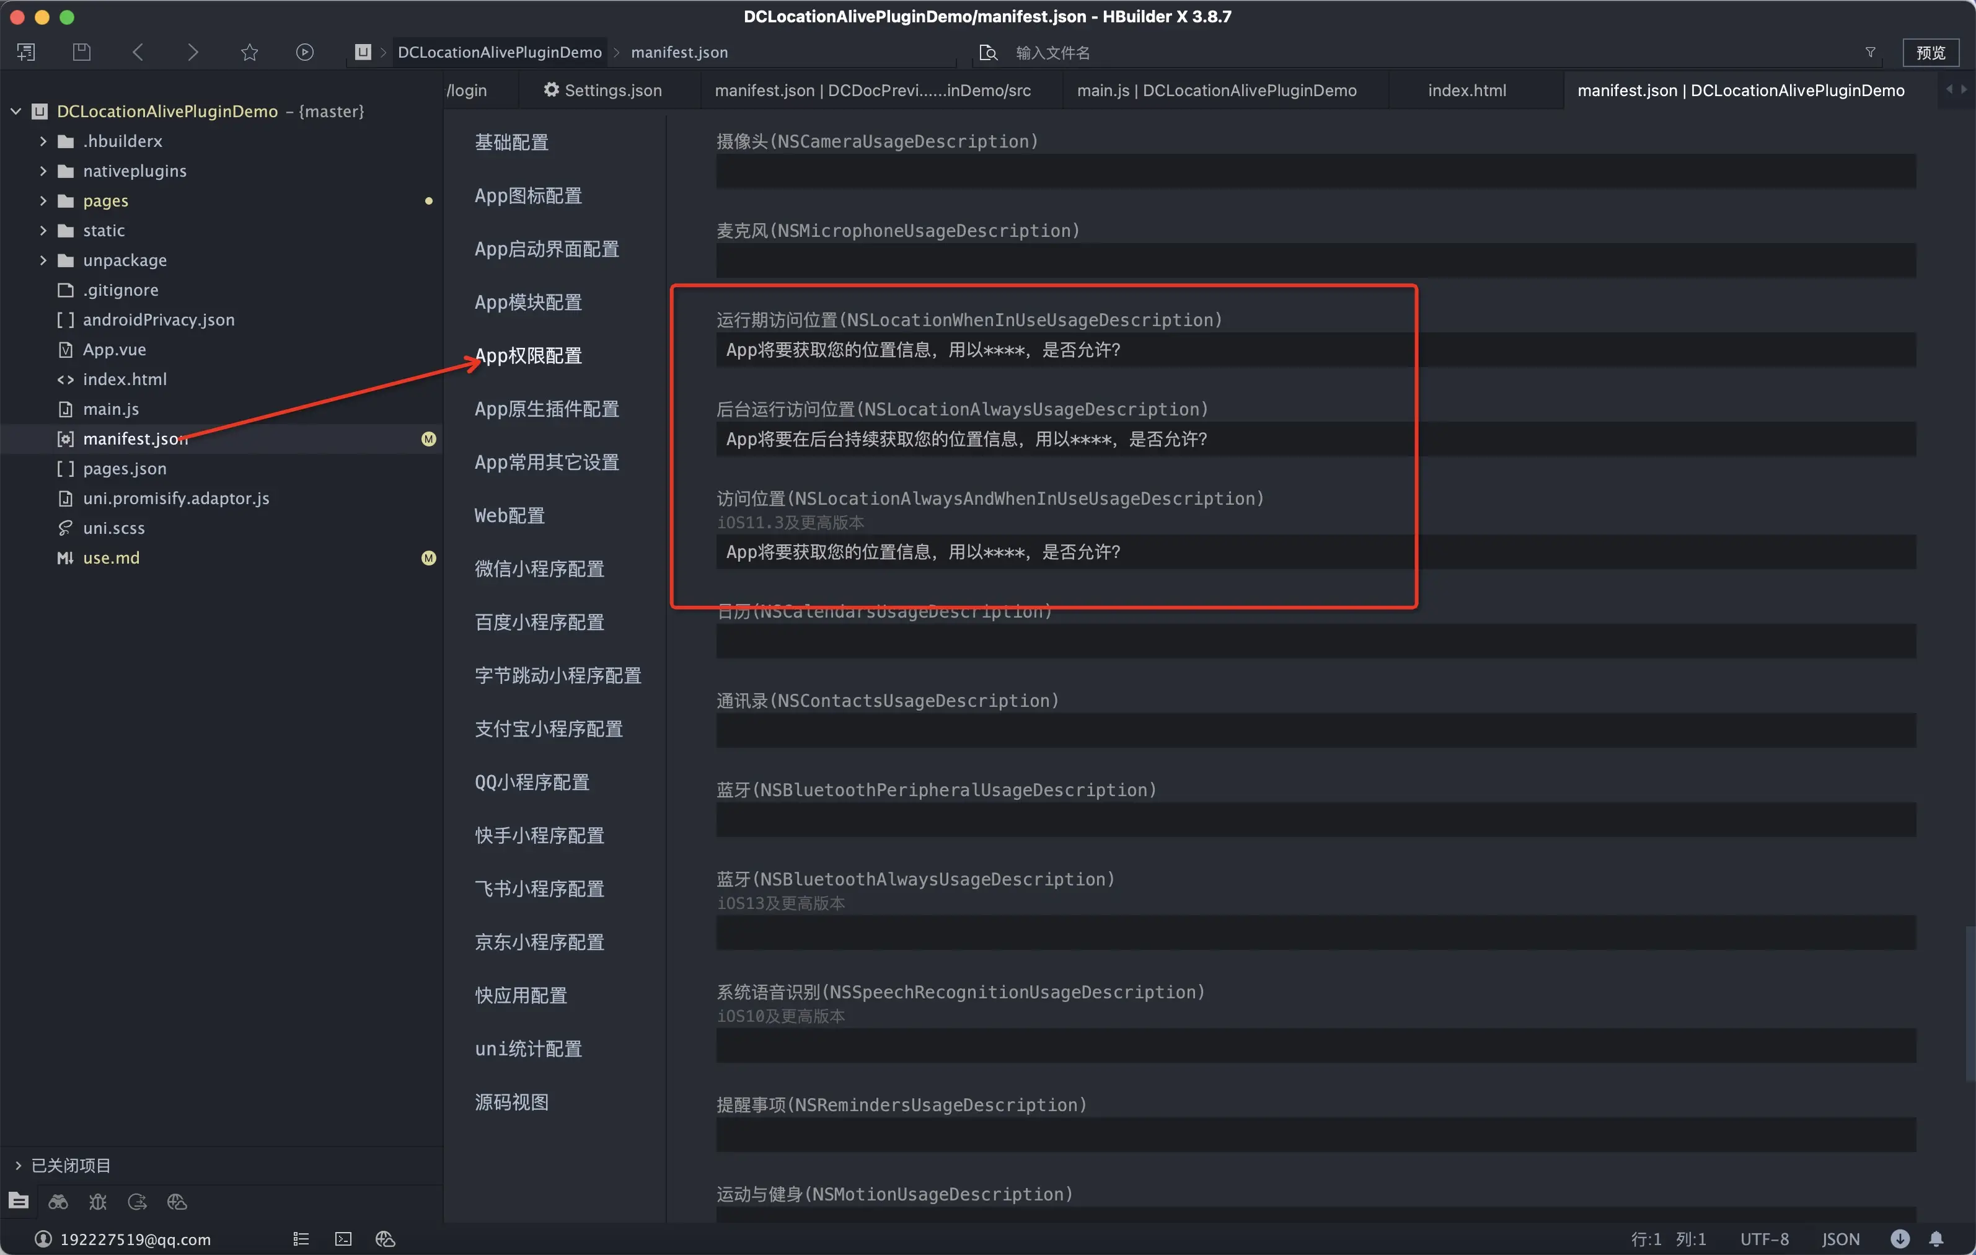This screenshot has height=1255, width=1976.
Task: Open pages.json in the file tree
Action: pyautogui.click(x=125, y=468)
